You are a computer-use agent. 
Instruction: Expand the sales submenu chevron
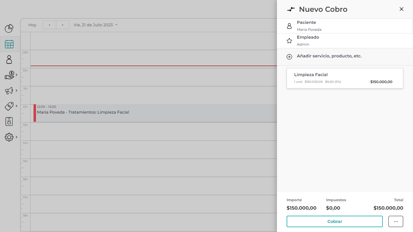tap(16, 75)
